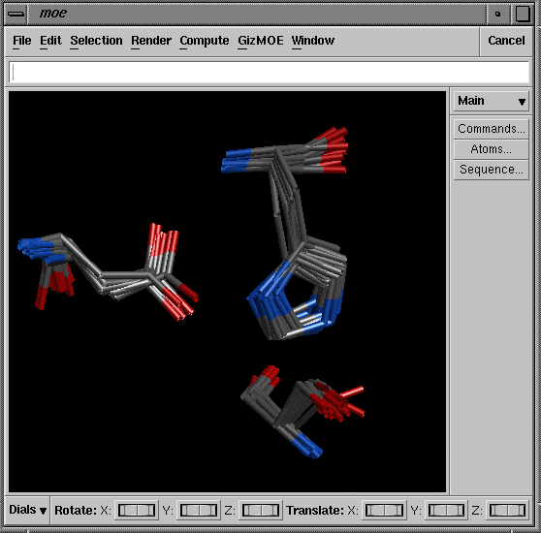Open the Selection menu

coord(96,41)
